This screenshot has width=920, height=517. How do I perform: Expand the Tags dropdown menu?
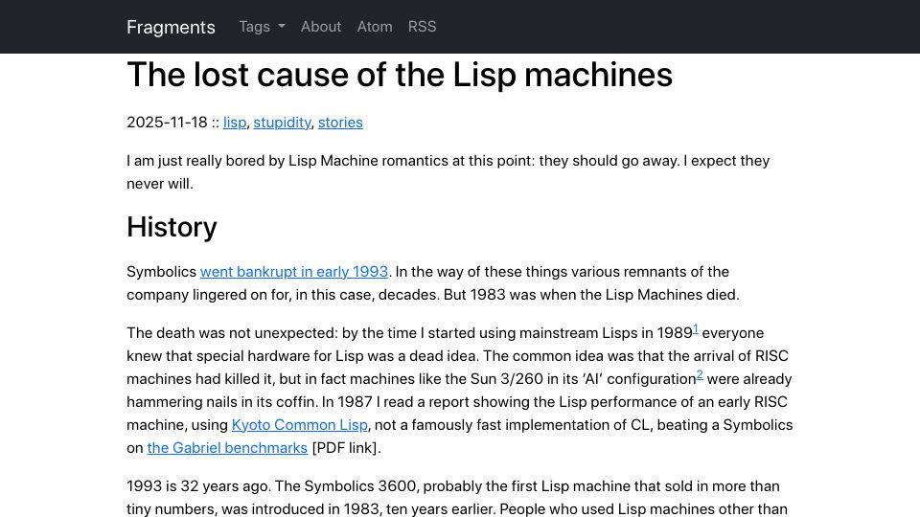(262, 27)
